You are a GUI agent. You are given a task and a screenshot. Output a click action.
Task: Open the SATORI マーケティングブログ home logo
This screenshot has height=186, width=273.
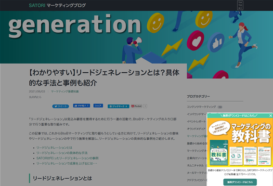point(57,5)
